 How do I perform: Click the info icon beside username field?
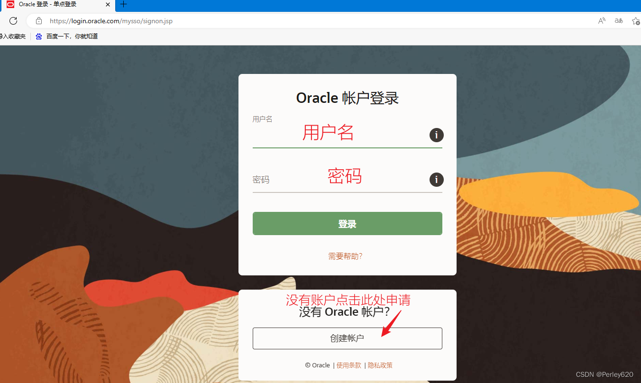[436, 135]
